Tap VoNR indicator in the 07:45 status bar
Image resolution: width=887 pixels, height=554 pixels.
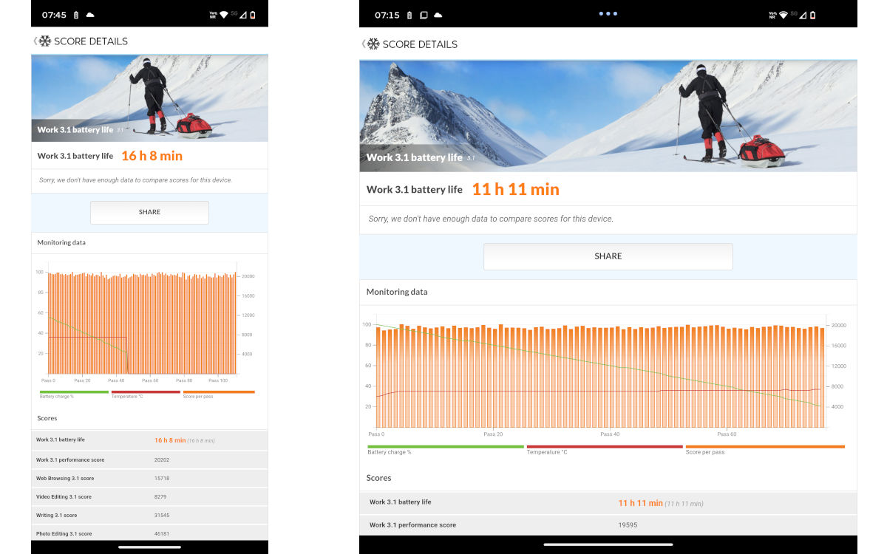pyautogui.click(x=213, y=15)
